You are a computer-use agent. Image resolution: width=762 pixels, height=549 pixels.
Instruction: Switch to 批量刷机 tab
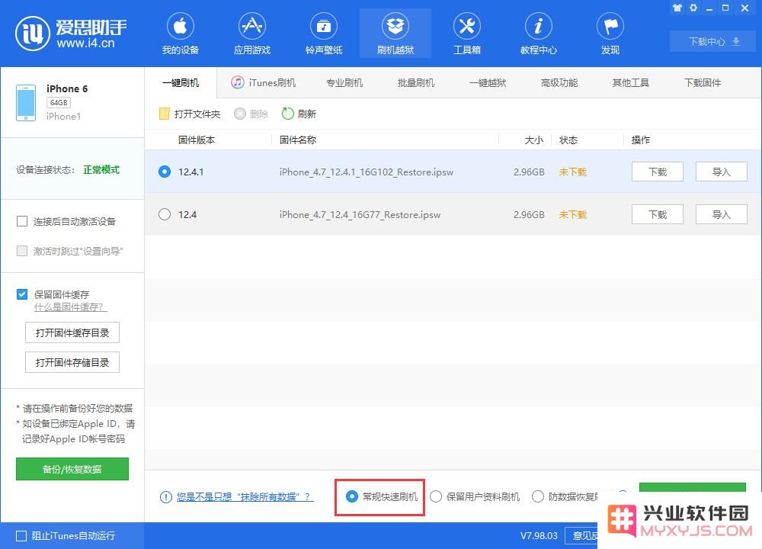[x=416, y=82]
